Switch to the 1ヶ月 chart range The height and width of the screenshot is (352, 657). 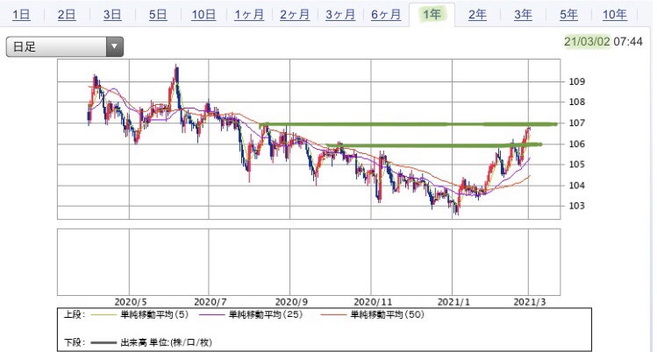point(249,15)
